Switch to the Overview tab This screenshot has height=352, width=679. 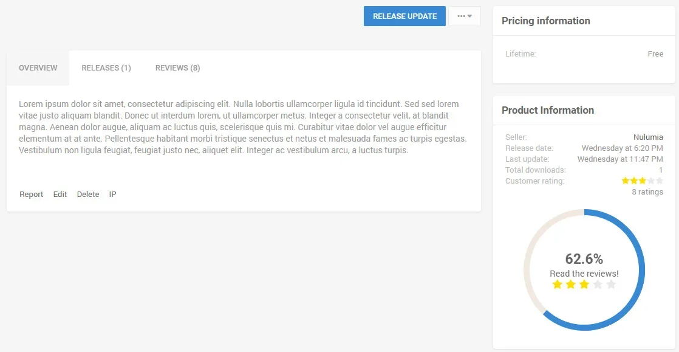(x=38, y=68)
